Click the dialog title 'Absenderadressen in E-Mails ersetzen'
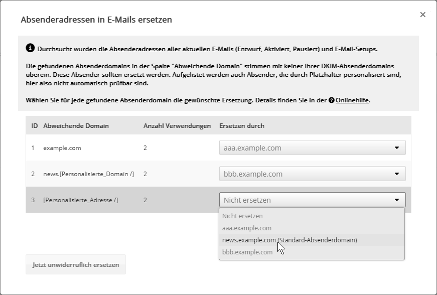 coord(96,20)
